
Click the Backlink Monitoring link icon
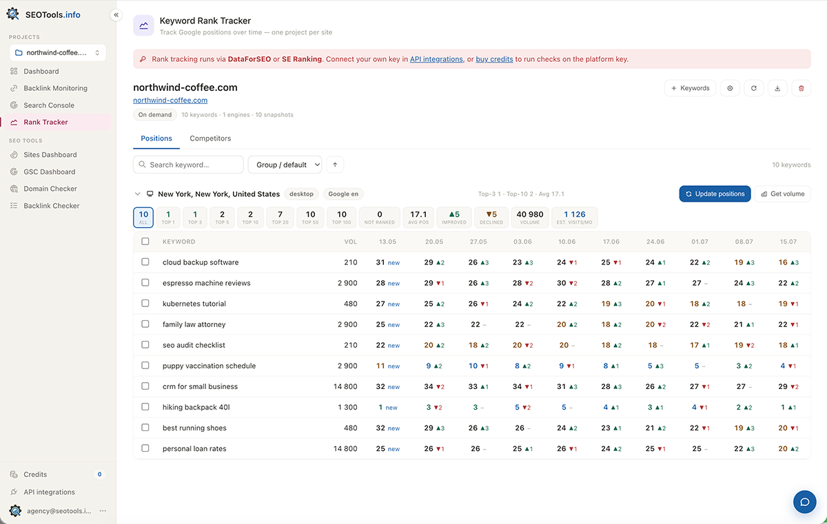(x=14, y=88)
